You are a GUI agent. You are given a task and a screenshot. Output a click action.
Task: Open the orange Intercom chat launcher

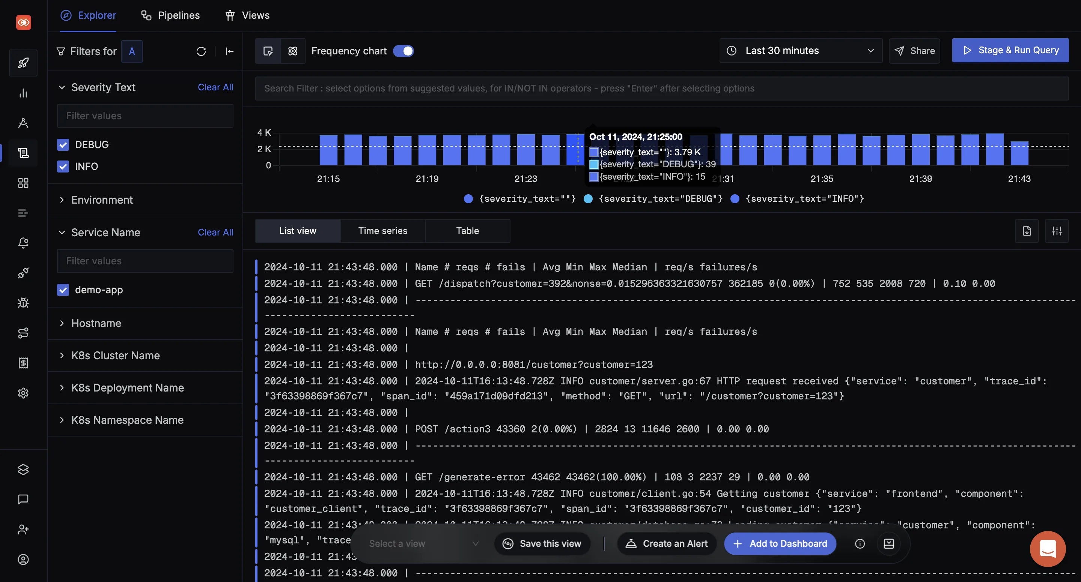pos(1048,549)
